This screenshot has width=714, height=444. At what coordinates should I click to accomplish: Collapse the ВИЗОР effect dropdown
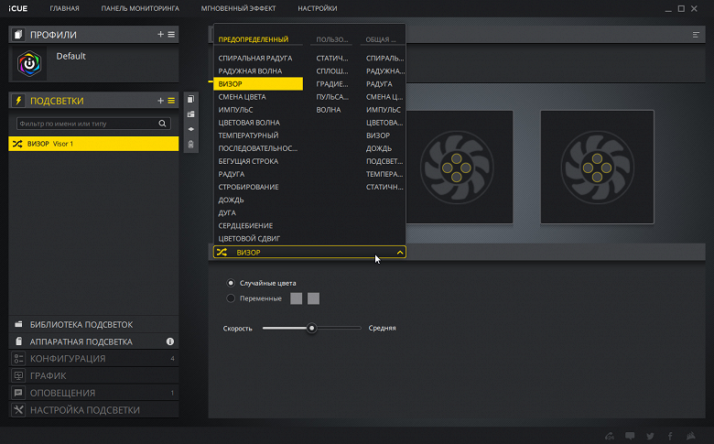coord(400,252)
